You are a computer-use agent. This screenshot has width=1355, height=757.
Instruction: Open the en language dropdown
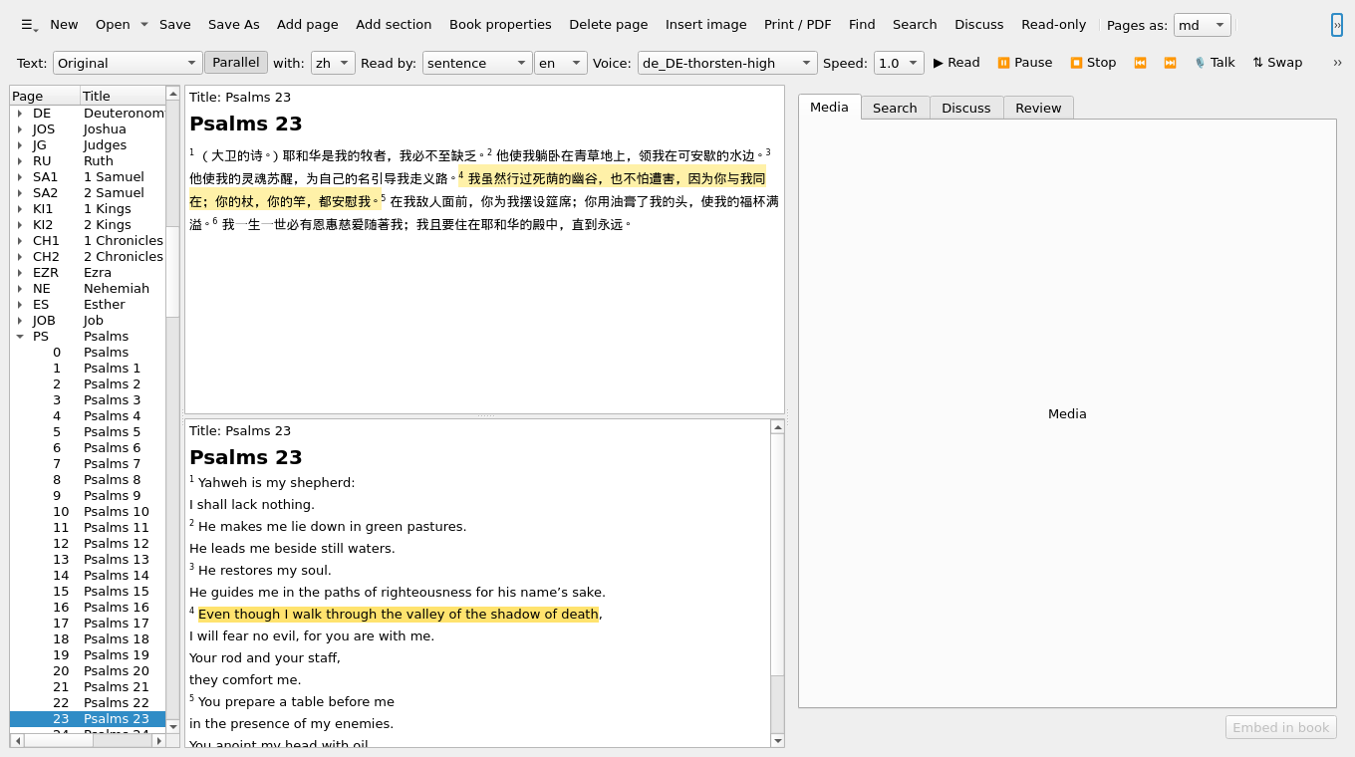pyautogui.click(x=561, y=63)
